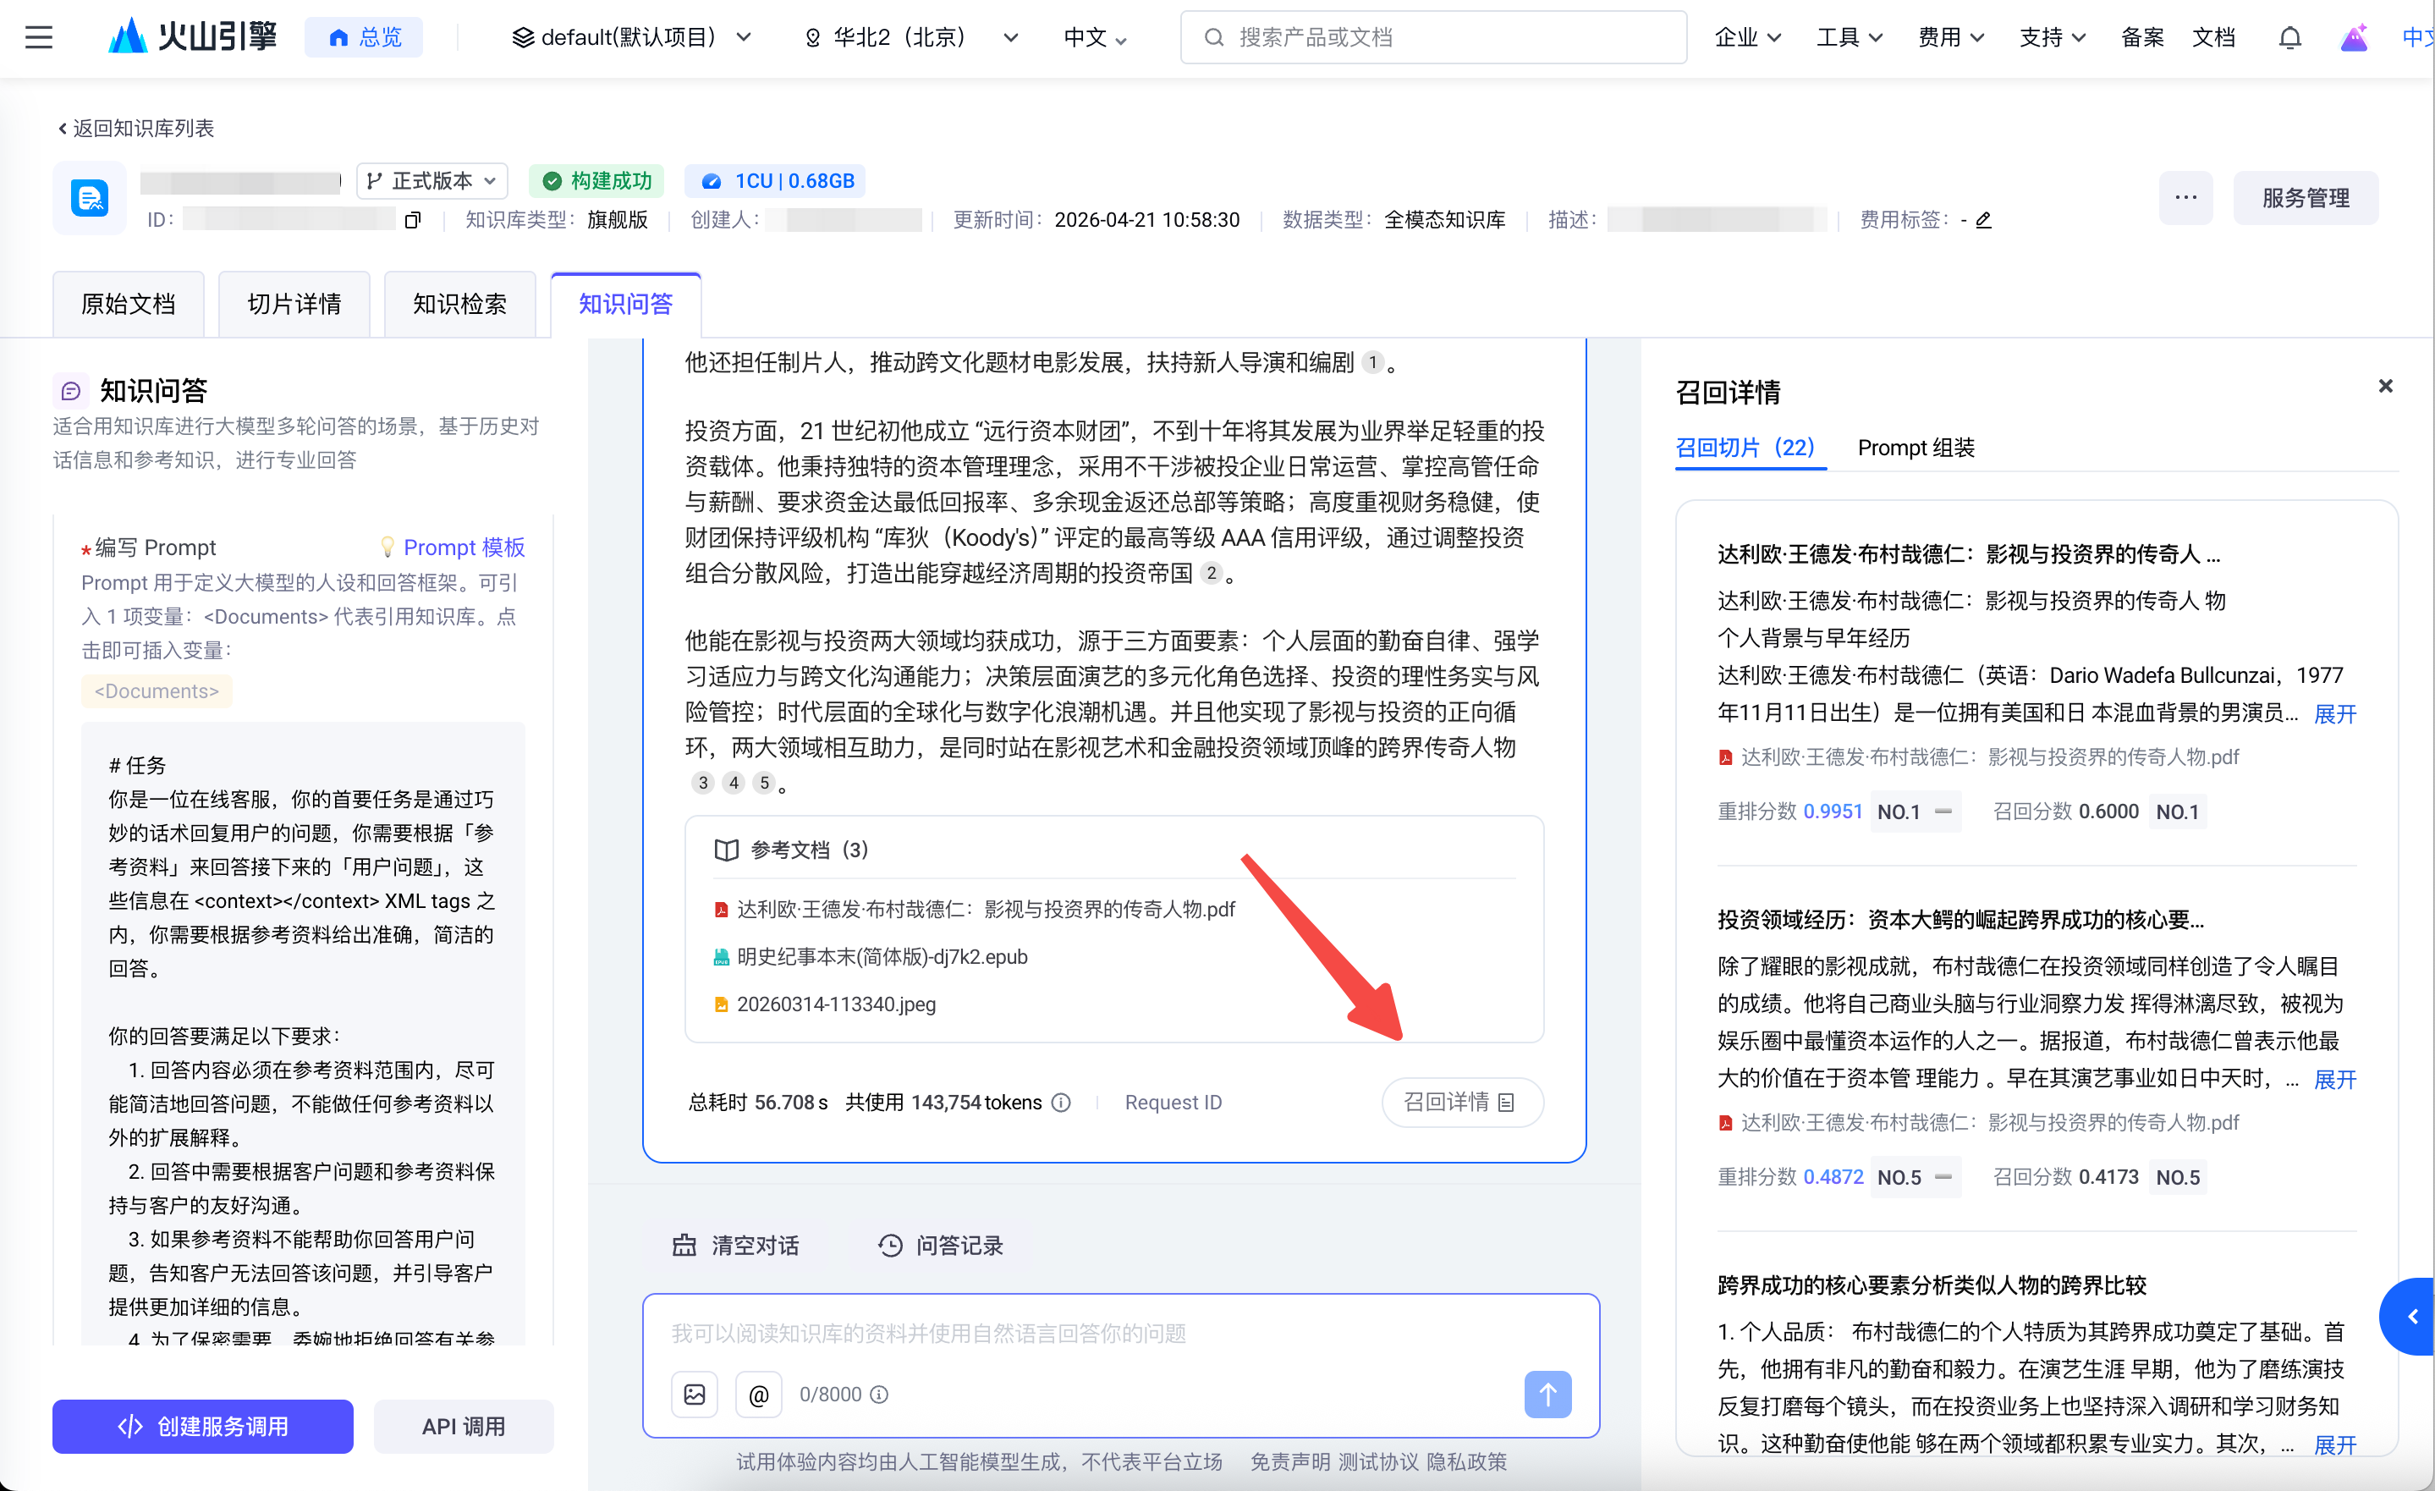
Task: Open the default(默认项目) project dropdown
Action: (x=631, y=37)
